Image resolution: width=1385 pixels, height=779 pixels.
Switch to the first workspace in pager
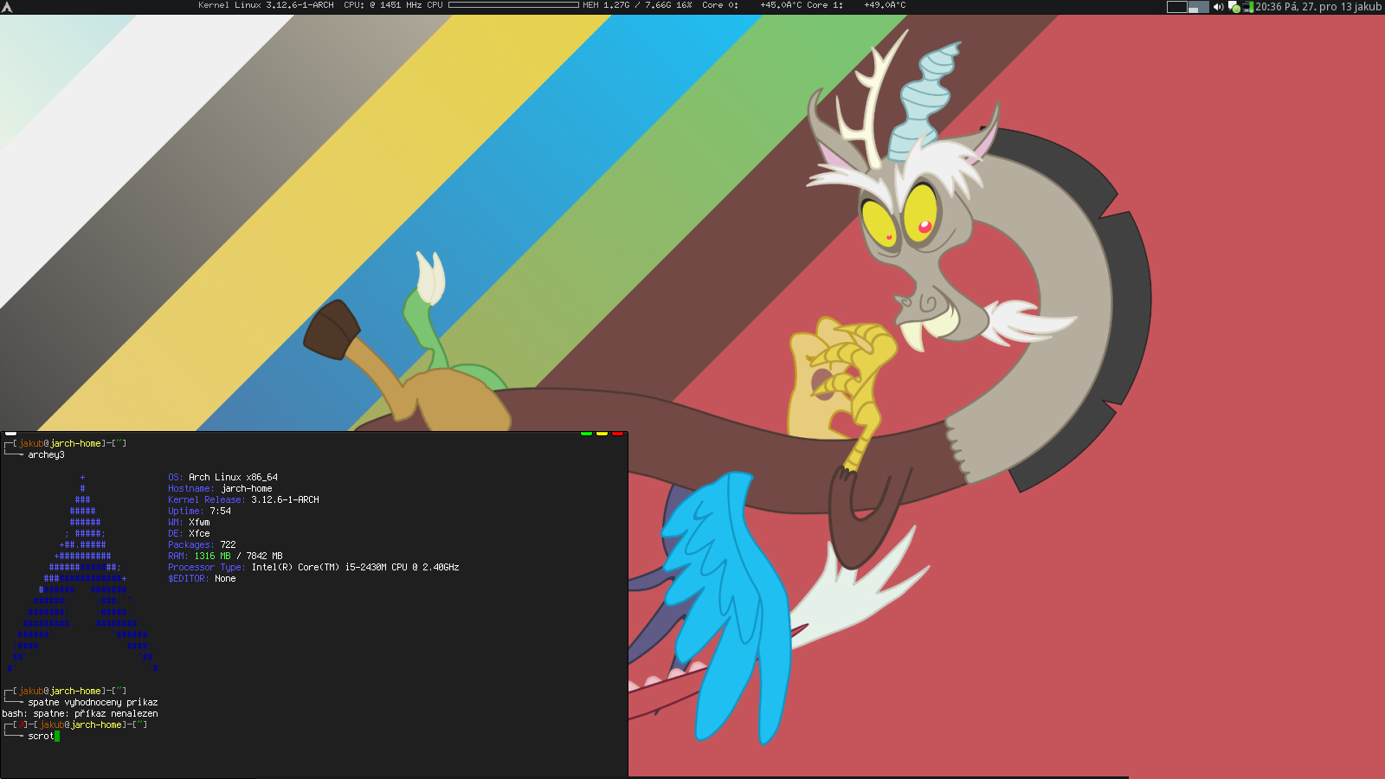pyautogui.click(x=1177, y=7)
